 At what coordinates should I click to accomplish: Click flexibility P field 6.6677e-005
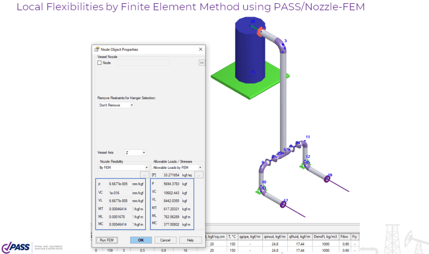(120, 184)
